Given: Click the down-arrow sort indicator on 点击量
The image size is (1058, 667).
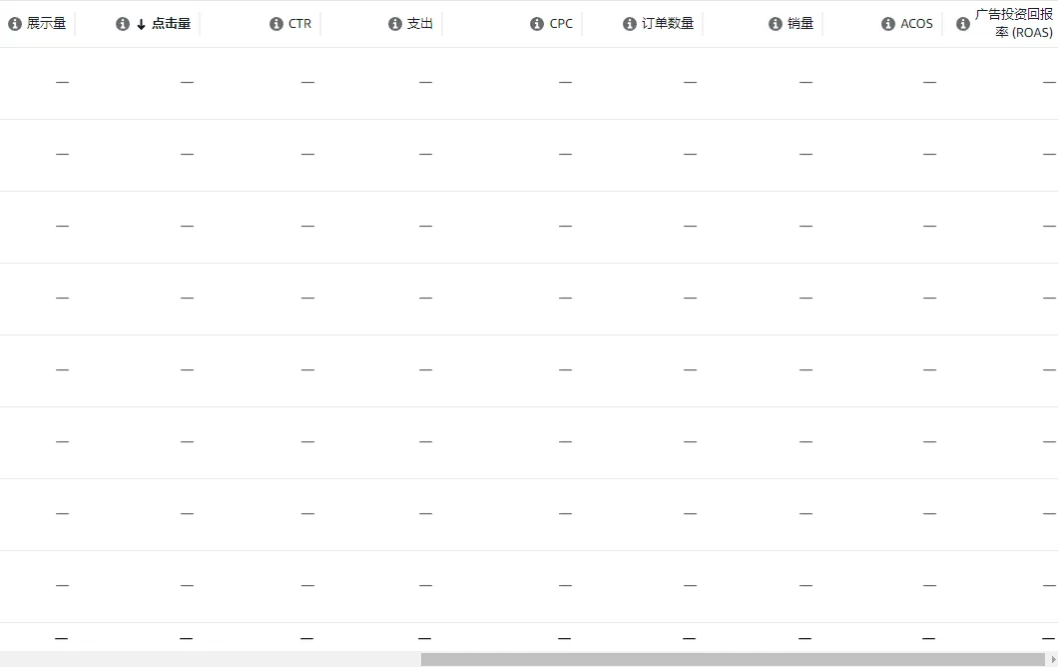Looking at the screenshot, I should tap(141, 24).
